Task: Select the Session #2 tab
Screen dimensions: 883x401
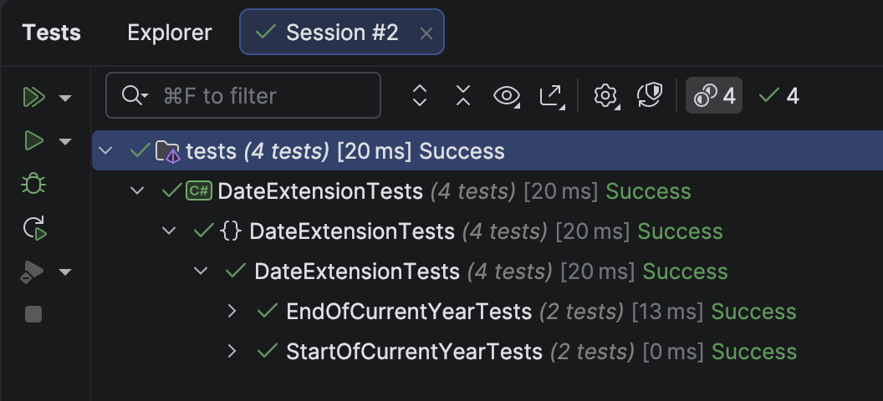Action: click(331, 33)
